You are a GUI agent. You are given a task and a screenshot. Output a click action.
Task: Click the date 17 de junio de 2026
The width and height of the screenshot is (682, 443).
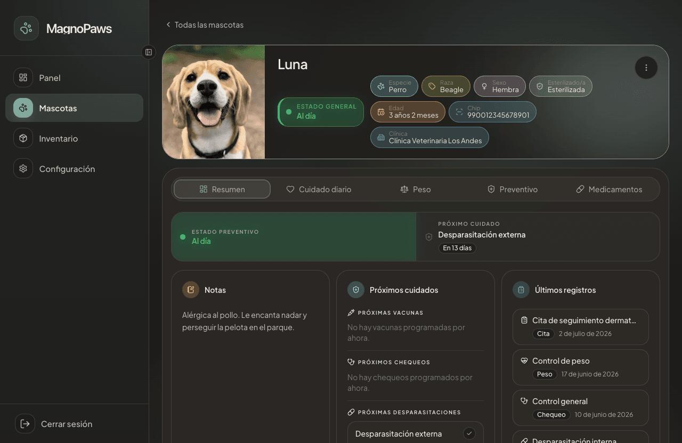tap(590, 374)
